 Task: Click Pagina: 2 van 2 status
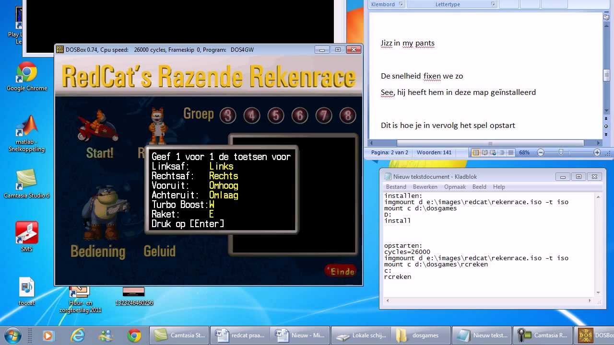click(x=390, y=152)
